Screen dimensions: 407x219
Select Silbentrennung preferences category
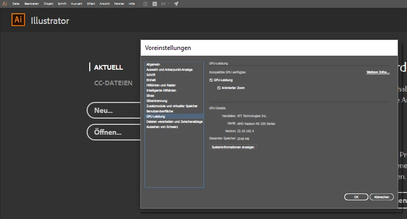(174, 101)
